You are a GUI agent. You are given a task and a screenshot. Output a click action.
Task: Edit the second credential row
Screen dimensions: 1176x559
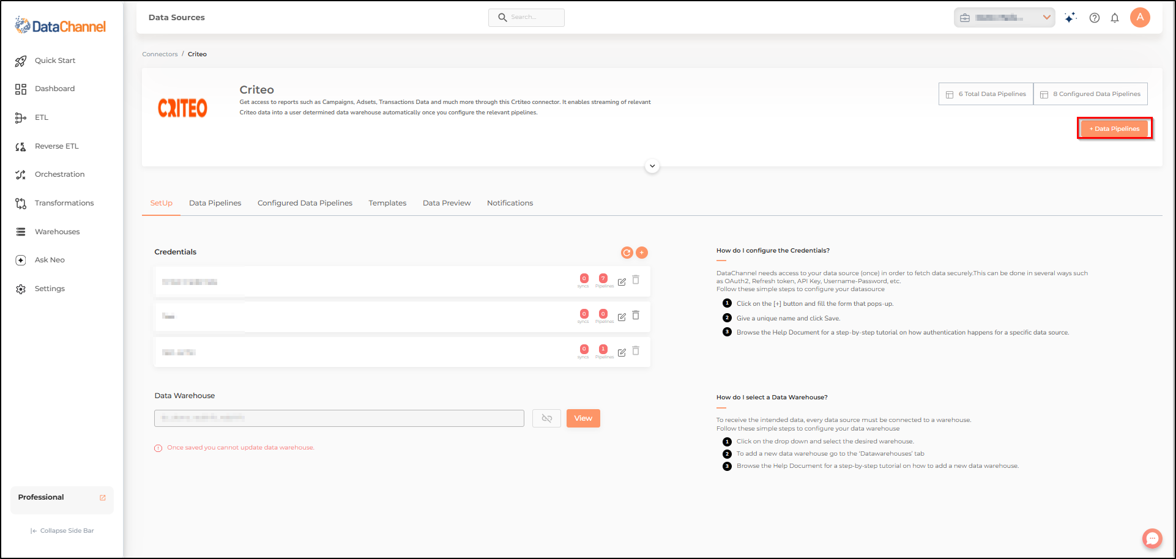(622, 317)
